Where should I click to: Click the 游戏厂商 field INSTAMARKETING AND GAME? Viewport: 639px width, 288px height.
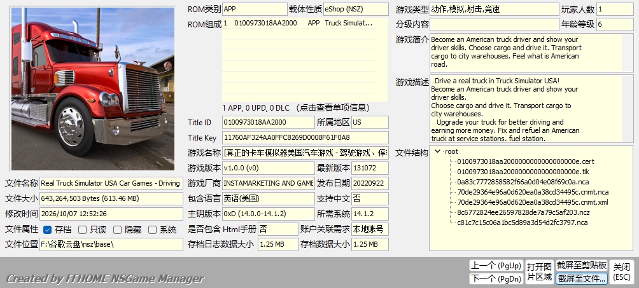pos(269,183)
